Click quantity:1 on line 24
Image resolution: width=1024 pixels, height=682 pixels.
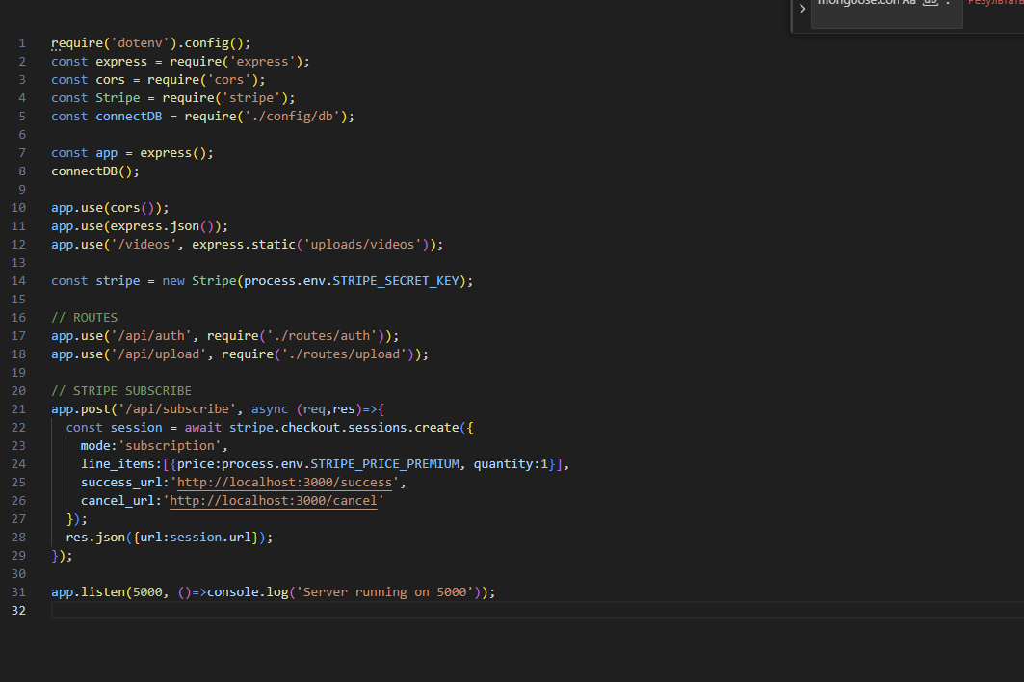pos(511,463)
